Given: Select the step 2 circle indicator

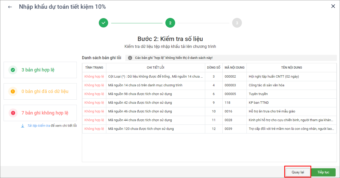Looking at the screenshot, I should [170, 23].
